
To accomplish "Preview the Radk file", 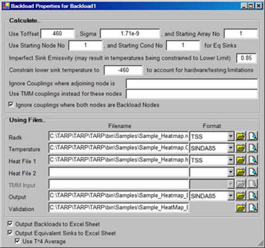I will (x=253, y=136).
